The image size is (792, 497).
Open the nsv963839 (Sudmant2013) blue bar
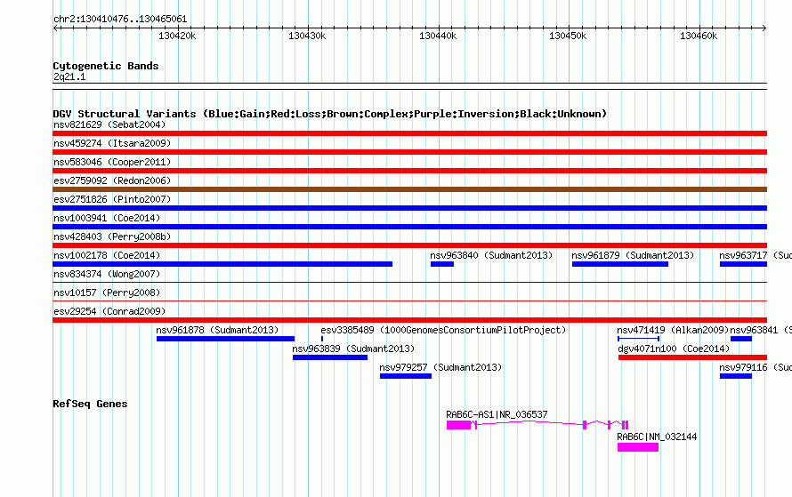click(x=330, y=357)
